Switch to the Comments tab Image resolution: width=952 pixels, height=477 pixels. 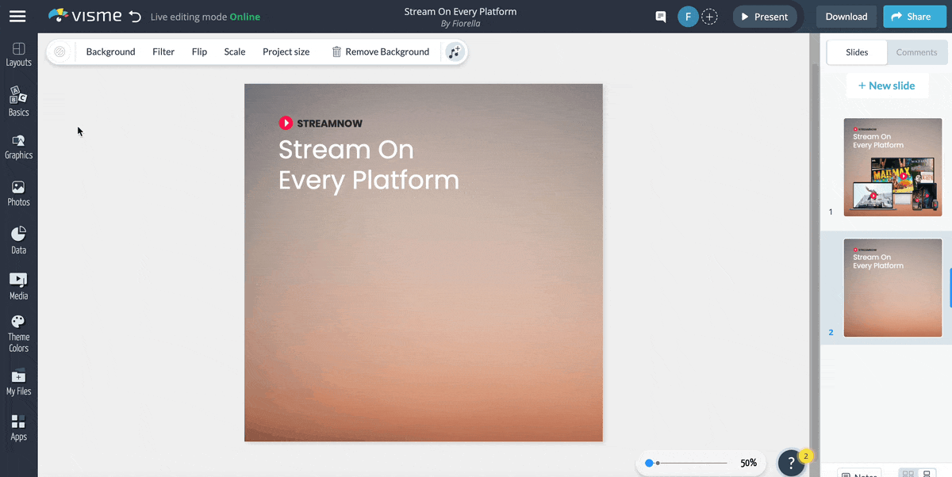point(916,52)
